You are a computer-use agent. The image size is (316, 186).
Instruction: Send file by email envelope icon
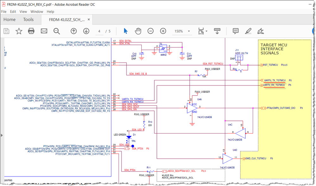click(x=44, y=31)
